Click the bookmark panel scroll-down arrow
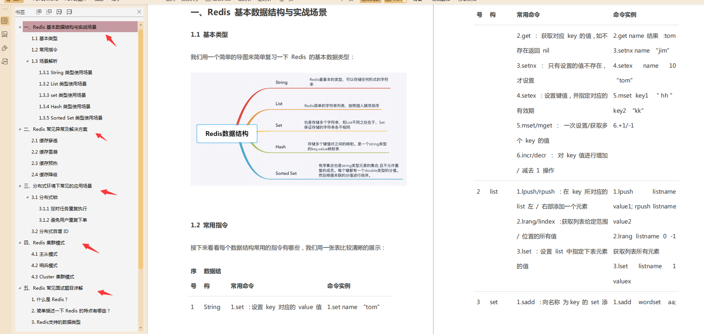Screen dimensions: 704x334 coord(141,328)
